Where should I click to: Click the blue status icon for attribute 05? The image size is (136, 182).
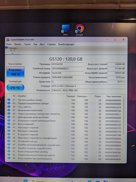click(x=9, y=103)
